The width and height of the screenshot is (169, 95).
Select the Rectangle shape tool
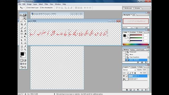[x=25, y=43]
